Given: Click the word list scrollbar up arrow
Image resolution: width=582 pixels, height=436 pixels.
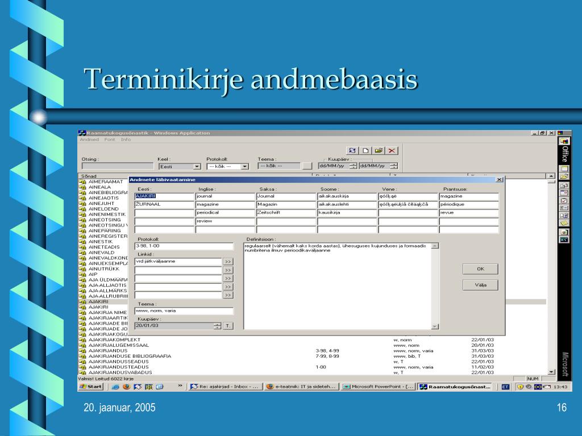Looking at the screenshot, I should click(x=551, y=176).
